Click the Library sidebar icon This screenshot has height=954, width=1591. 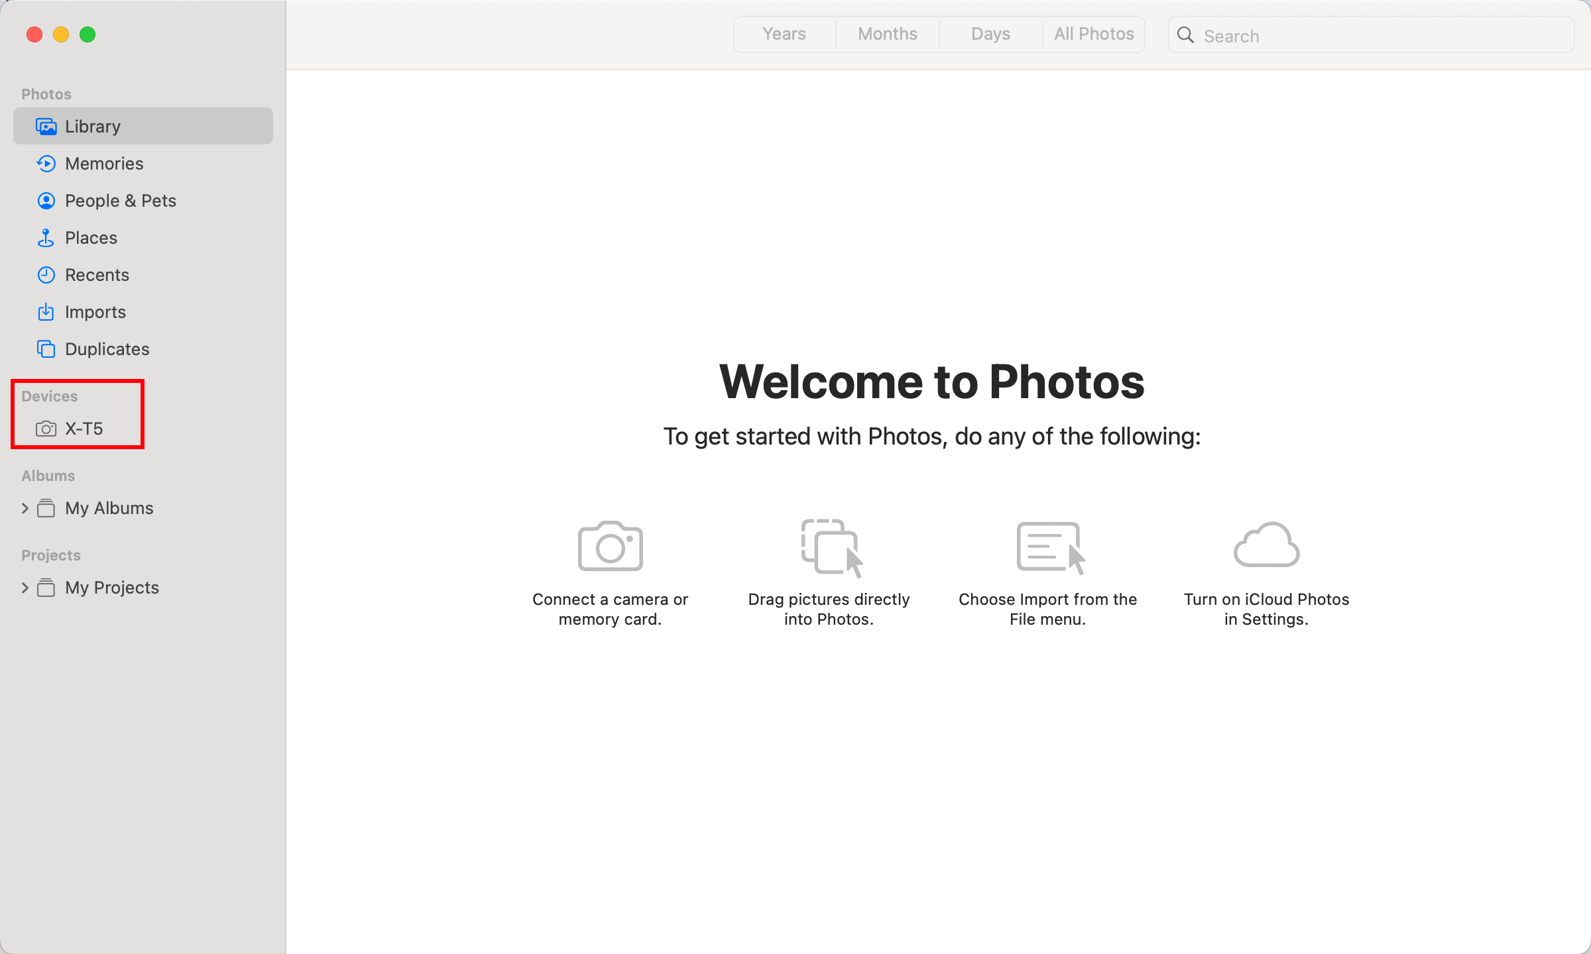coord(46,127)
